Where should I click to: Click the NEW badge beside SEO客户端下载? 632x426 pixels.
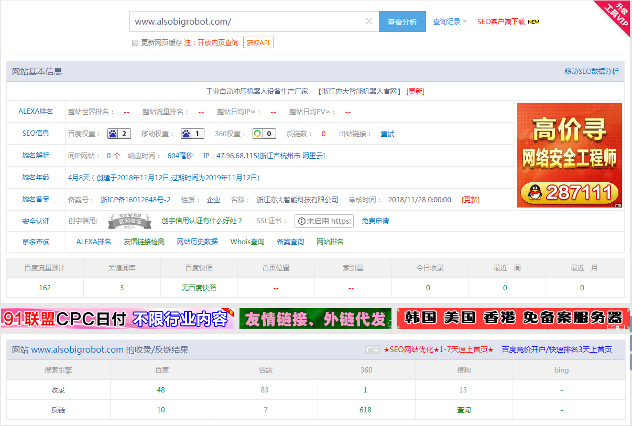tap(533, 22)
